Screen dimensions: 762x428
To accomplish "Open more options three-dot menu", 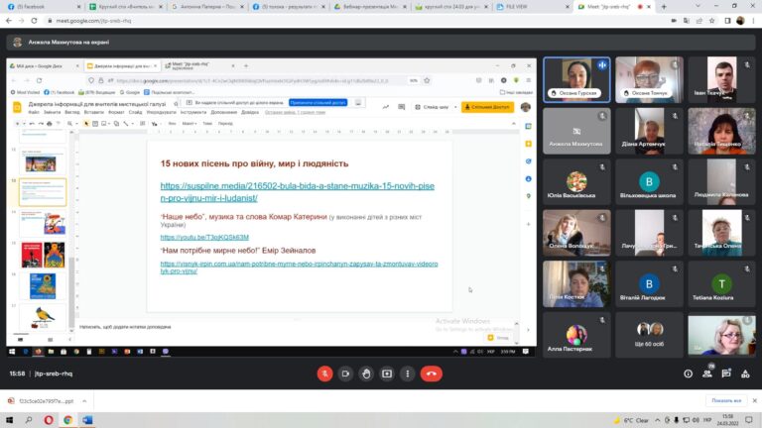I will point(407,374).
